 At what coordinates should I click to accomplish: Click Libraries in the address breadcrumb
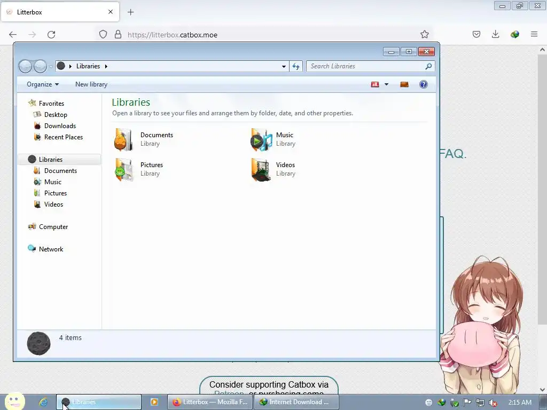coord(88,66)
